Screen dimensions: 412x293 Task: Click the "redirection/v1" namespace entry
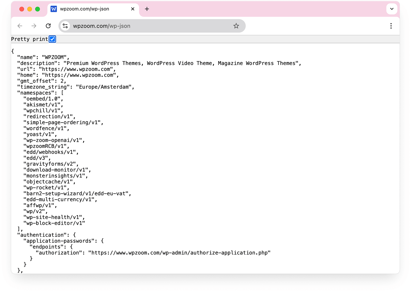(49, 117)
